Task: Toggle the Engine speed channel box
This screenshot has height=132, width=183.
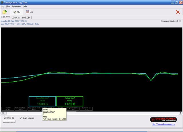Action: click(73, 109)
